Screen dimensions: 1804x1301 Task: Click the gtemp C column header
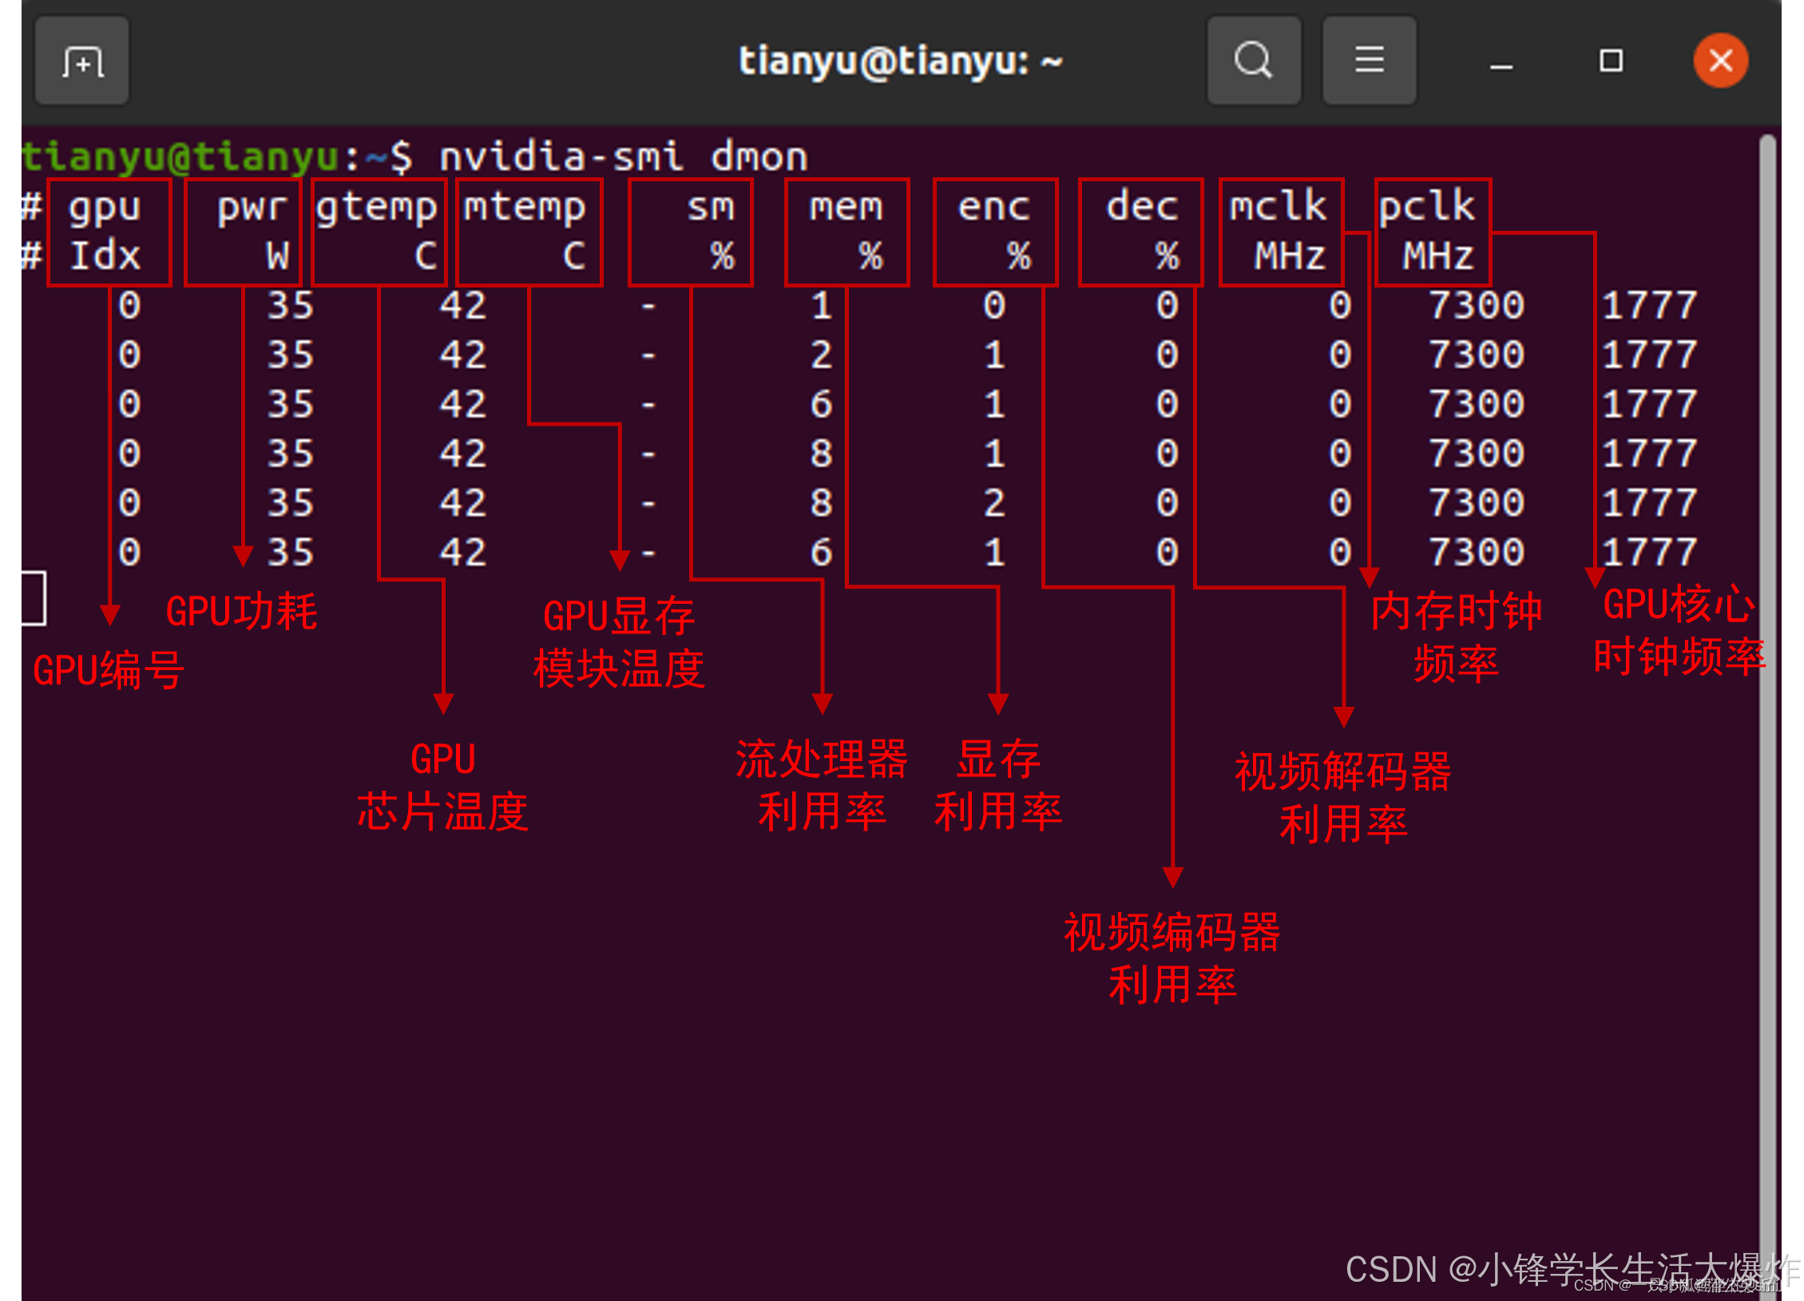tap(378, 232)
